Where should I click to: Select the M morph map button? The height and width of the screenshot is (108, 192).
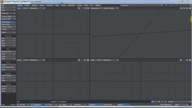point(159,102)
